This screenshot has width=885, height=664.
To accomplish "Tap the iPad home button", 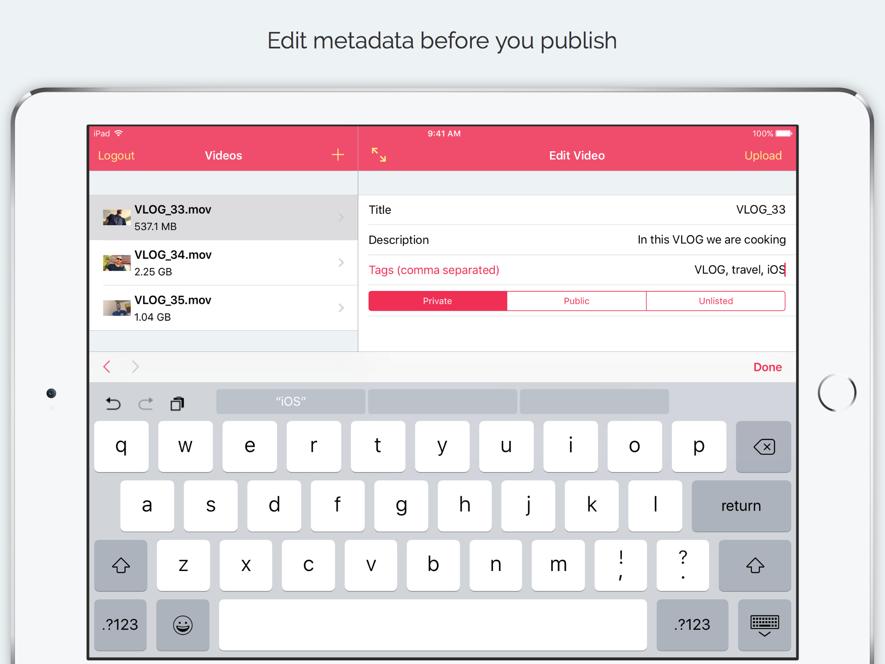I will 837,393.
